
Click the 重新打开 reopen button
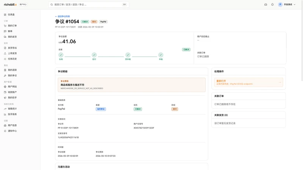(x=248, y=82)
